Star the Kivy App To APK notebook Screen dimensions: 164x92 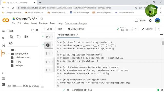coord(42,19)
